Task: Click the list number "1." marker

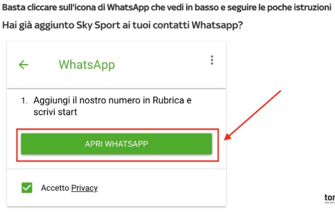Action: pos(25,101)
